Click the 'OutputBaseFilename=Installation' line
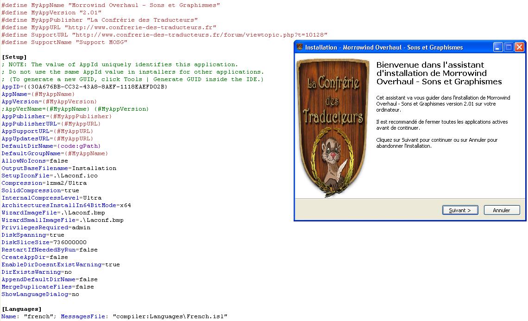Viewport: 528px width, 321px height. (x=59, y=168)
